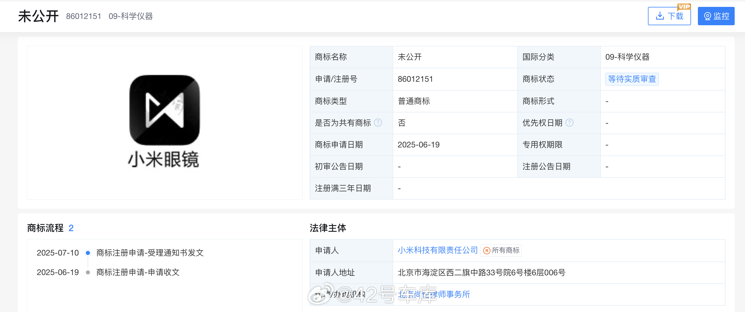Click the 商标注册申请-申请收文 entry
The image size is (745, 312).
(138, 272)
